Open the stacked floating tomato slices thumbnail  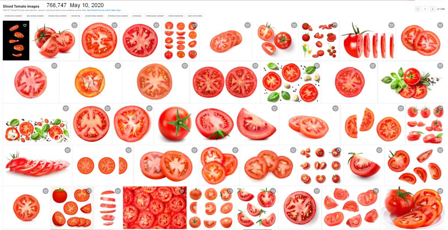click(x=108, y=208)
